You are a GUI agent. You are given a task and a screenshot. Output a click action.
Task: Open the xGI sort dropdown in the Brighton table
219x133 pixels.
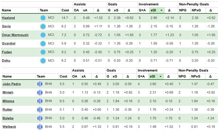(x=161, y=76)
